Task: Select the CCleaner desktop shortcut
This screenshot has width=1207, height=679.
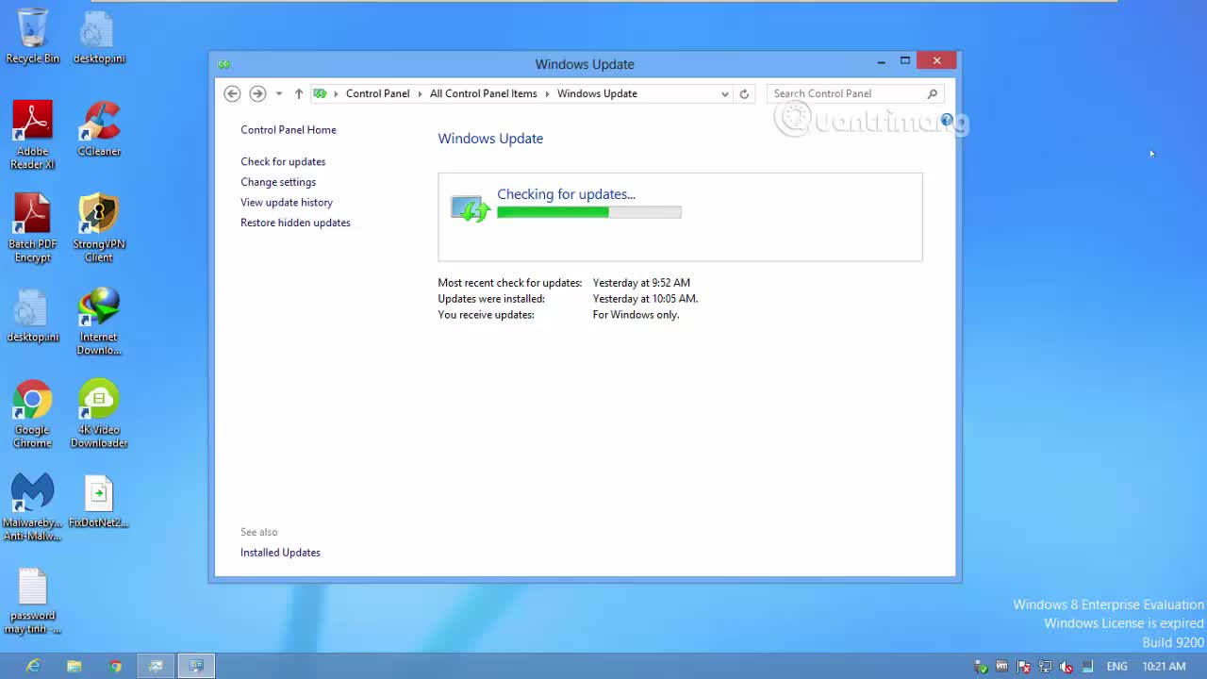Action: pyautogui.click(x=99, y=128)
